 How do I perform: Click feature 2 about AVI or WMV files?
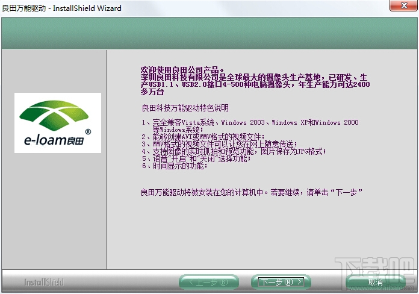(x=203, y=137)
